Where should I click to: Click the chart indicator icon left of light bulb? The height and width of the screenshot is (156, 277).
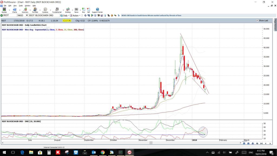(102, 15)
